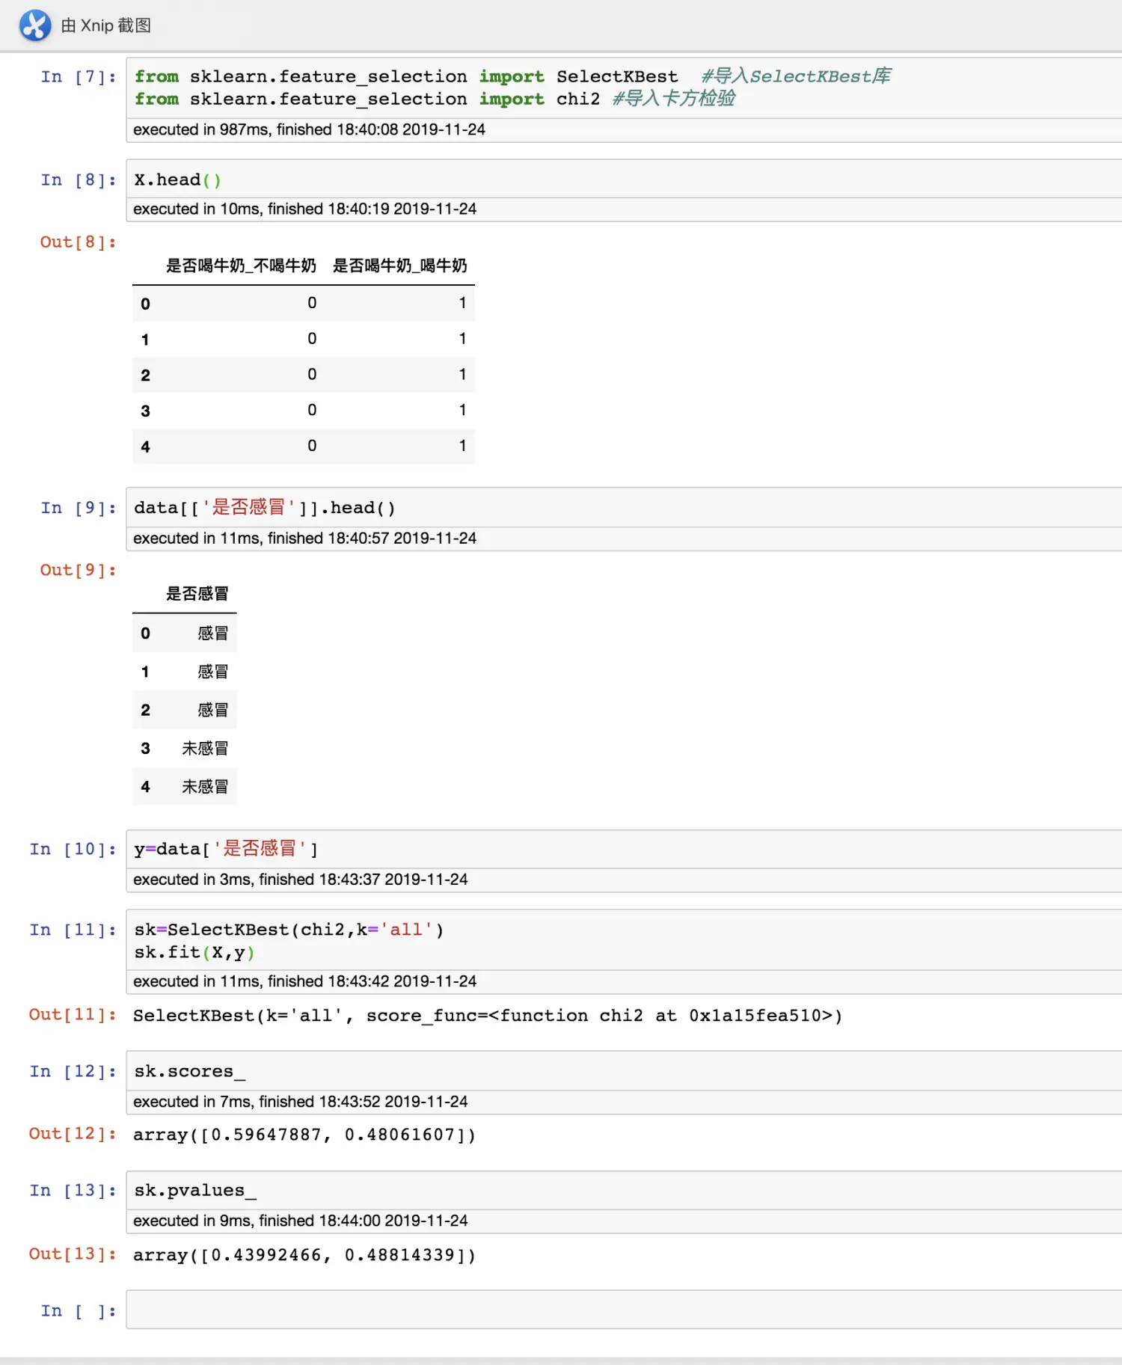Click the 是否喝牛奶_不喝牛奶 column header

pyautogui.click(x=240, y=266)
